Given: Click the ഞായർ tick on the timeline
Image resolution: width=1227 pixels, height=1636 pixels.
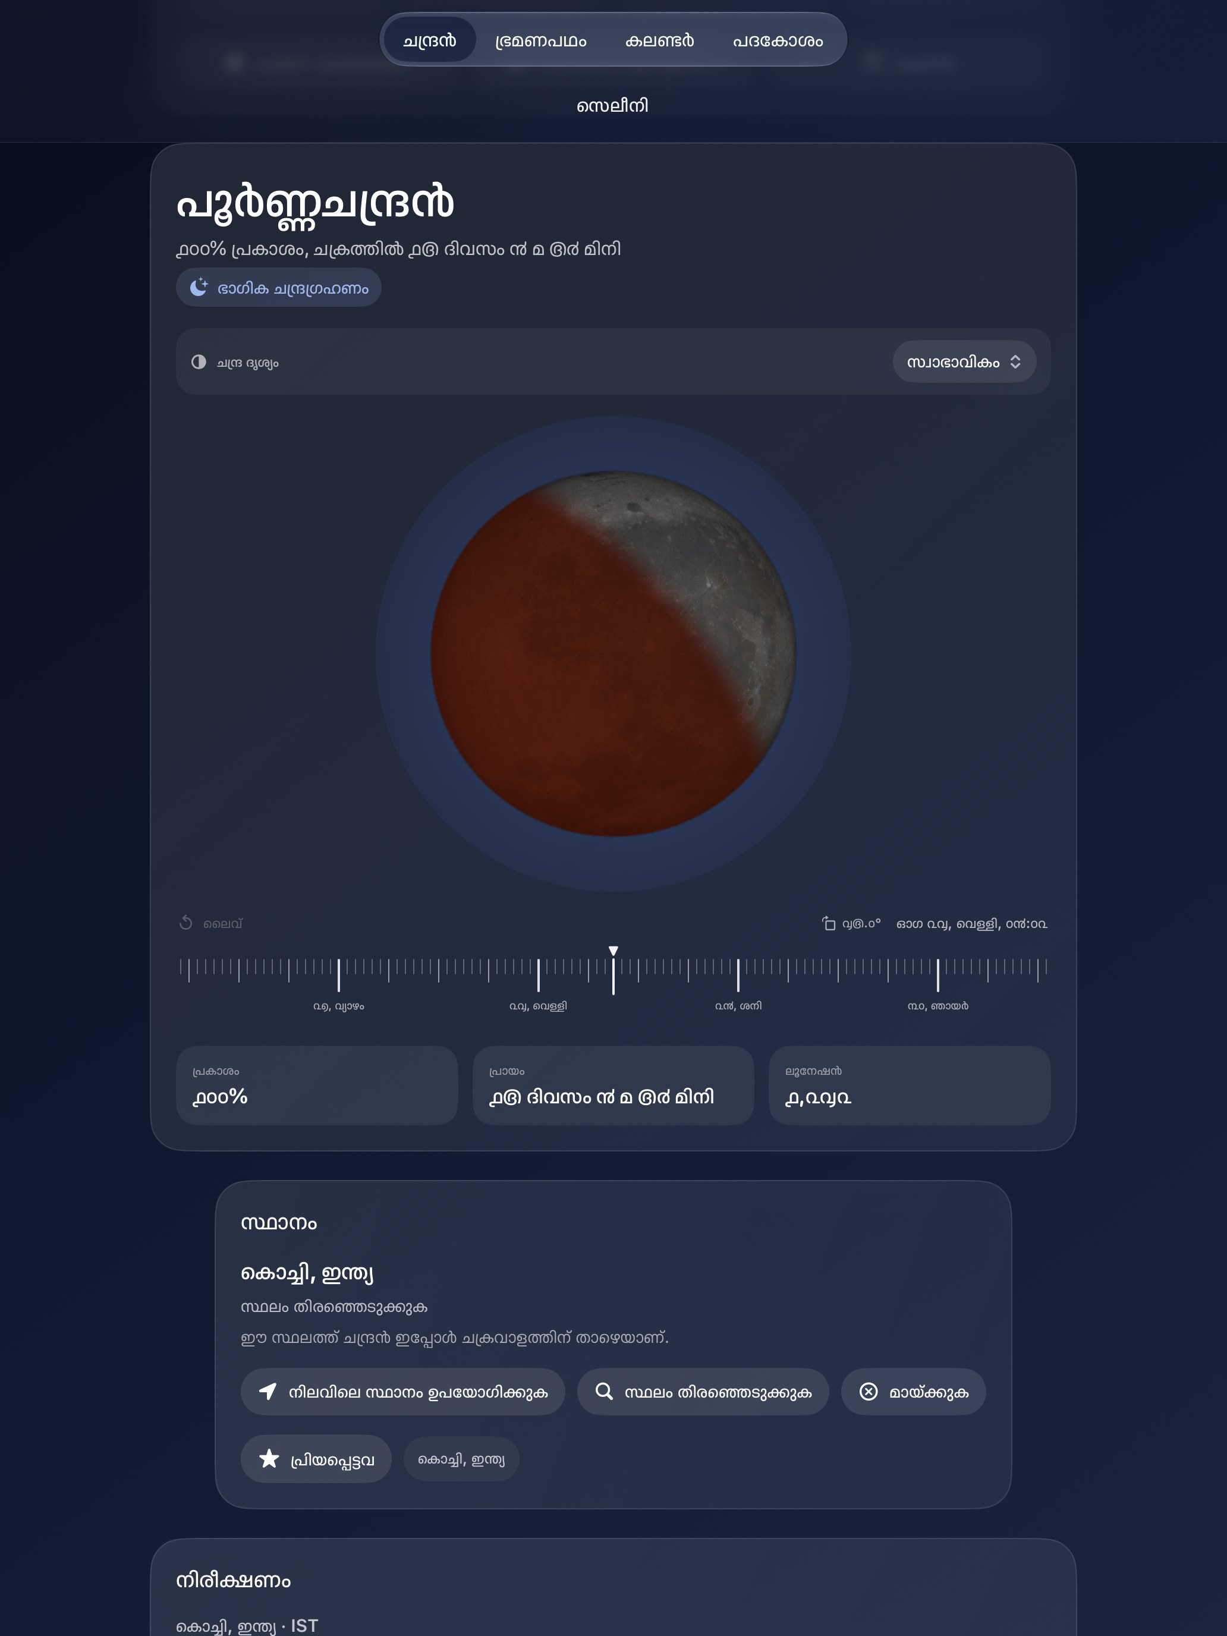Looking at the screenshot, I should [x=938, y=975].
